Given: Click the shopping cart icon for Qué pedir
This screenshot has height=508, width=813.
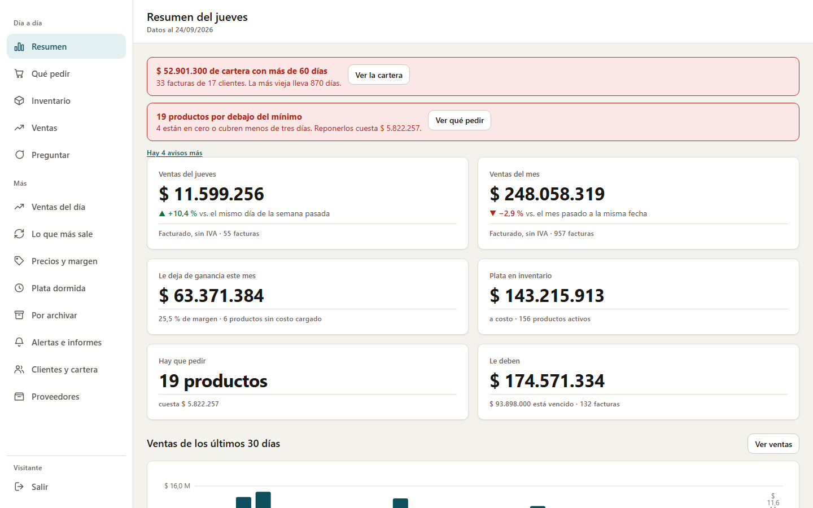Looking at the screenshot, I should pos(19,74).
